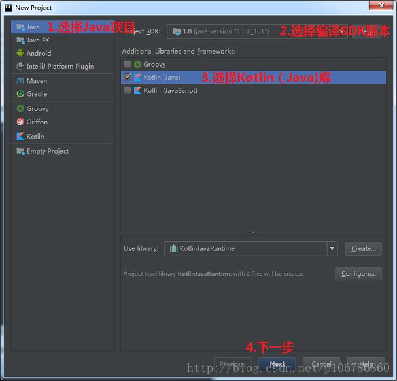397x381 pixels.
Task: Click the Configure... button
Action: click(358, 273)
